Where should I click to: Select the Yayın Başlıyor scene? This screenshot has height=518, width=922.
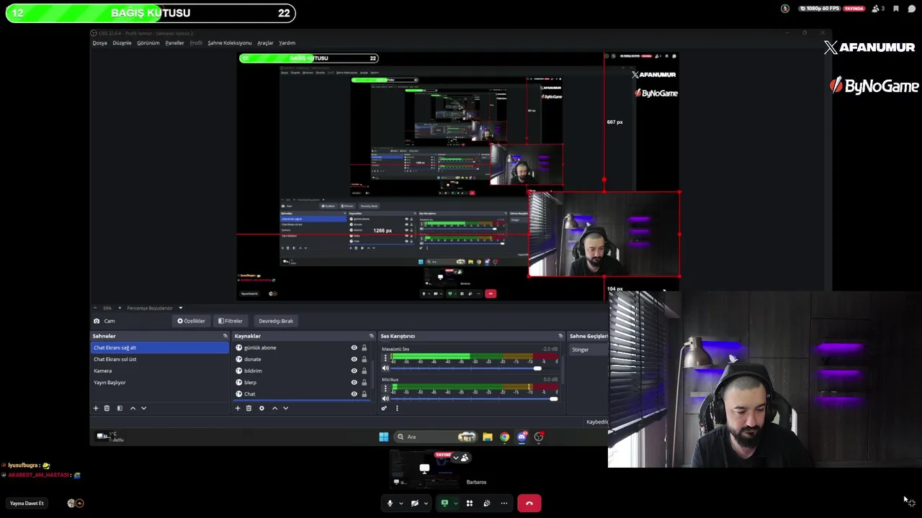[x=160, y=382]
